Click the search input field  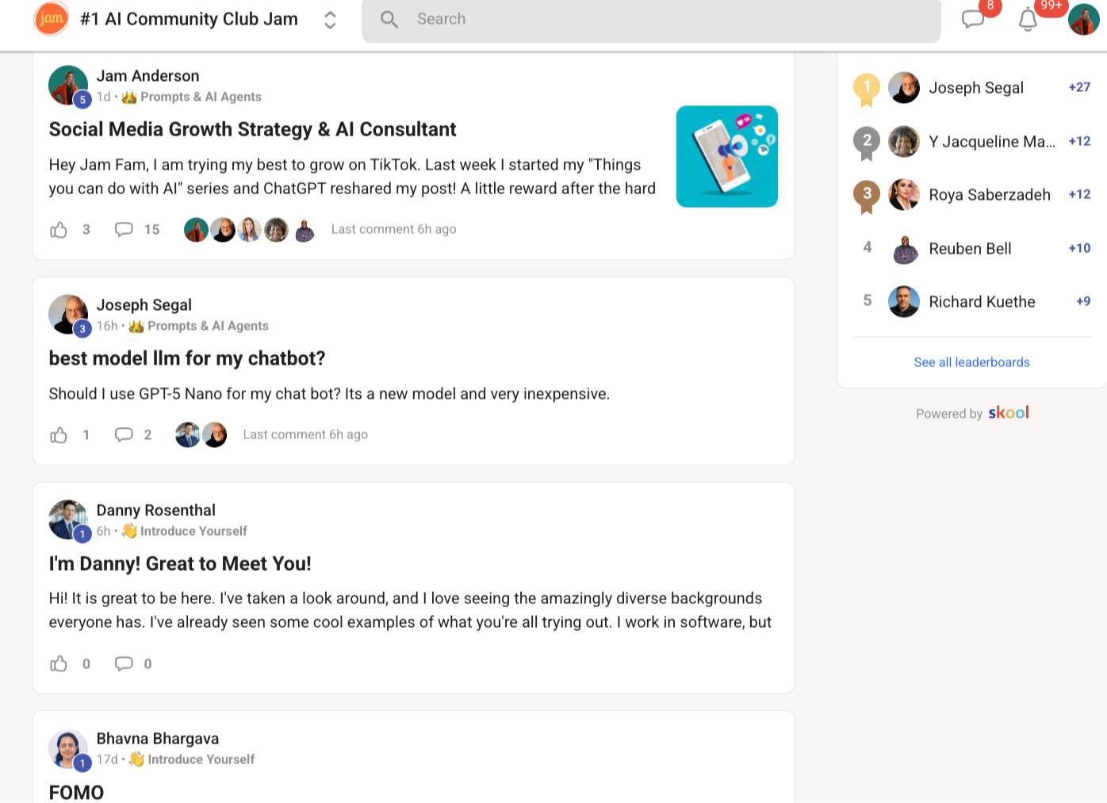tap(650, 19)
